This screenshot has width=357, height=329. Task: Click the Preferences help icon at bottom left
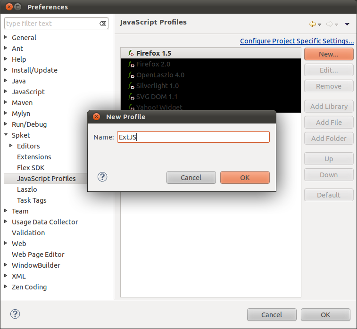(x=15, y=314)
